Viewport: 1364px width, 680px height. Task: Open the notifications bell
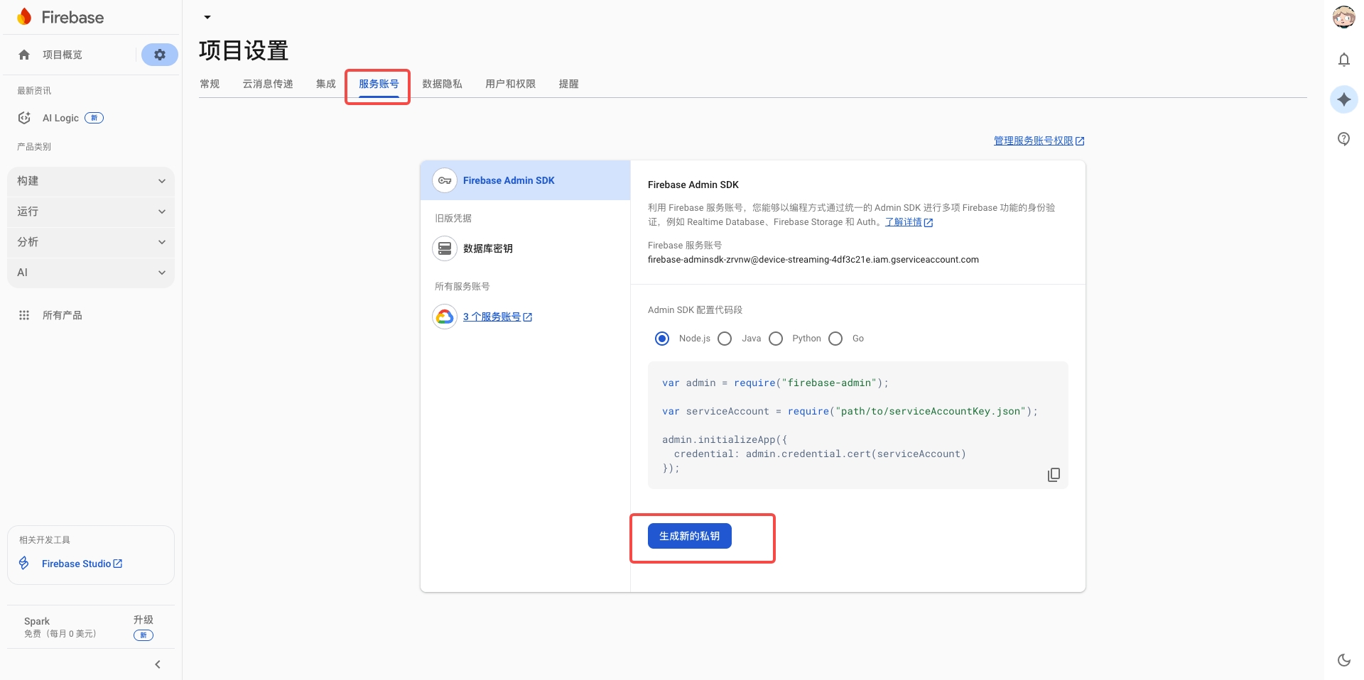coord(1343,60)
